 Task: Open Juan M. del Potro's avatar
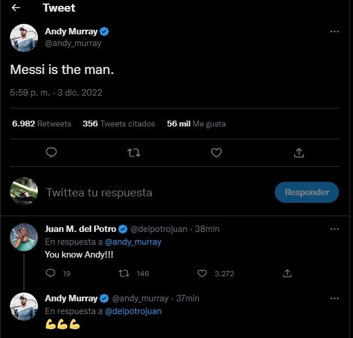(24, 235)
